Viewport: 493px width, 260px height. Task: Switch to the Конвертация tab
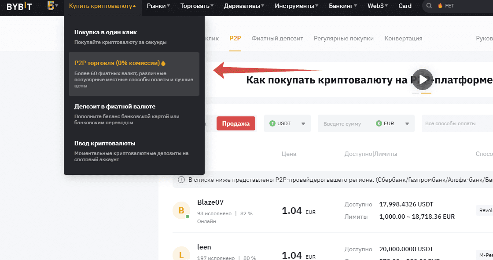[x=403, y=38]
